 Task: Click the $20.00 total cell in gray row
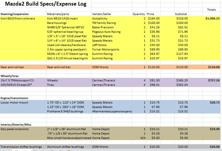[x=211, y=147]
